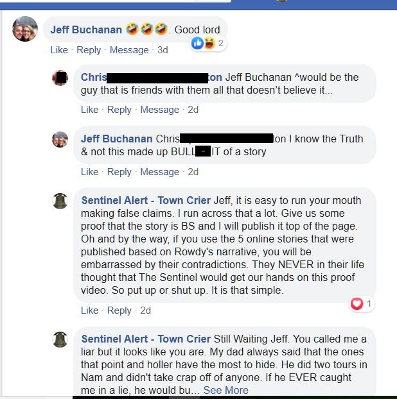Click Jeff Buchanan's small avatar in reply
The height and width of the screenshot is (399, 397).
tap(60, 139)
